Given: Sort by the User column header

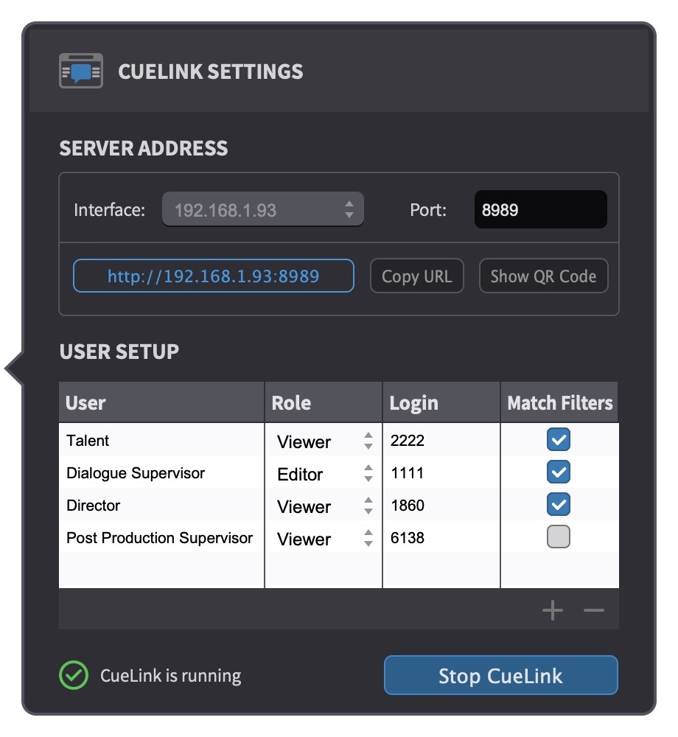Looking at the screenshot, I should click(x=161, y=402).
